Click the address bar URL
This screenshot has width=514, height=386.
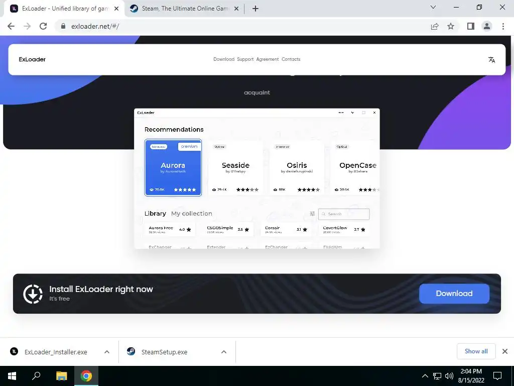click(x=95, y=26)
